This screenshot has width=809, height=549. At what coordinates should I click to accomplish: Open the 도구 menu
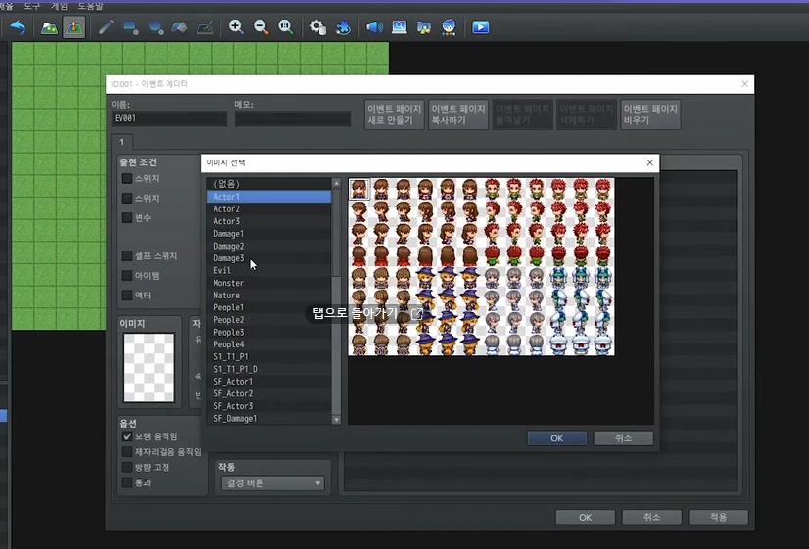[31, 6]
